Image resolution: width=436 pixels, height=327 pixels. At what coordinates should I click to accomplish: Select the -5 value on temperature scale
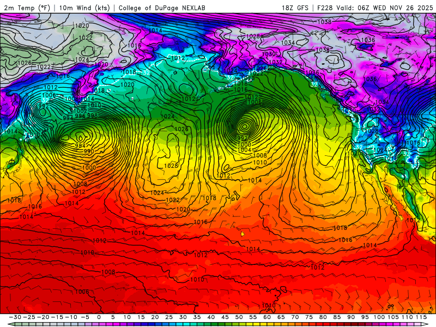click(x=85, y=317)
